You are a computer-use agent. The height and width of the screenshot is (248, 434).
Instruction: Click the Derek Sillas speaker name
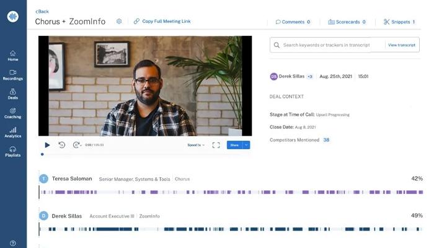tap(67, 216)
